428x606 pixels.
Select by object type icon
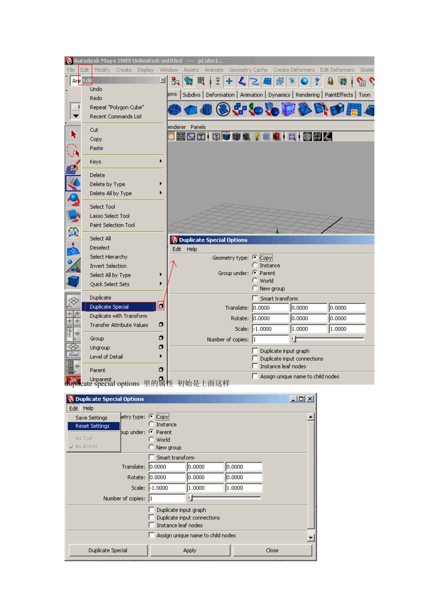pyautogui.click(x=188, y=81)
